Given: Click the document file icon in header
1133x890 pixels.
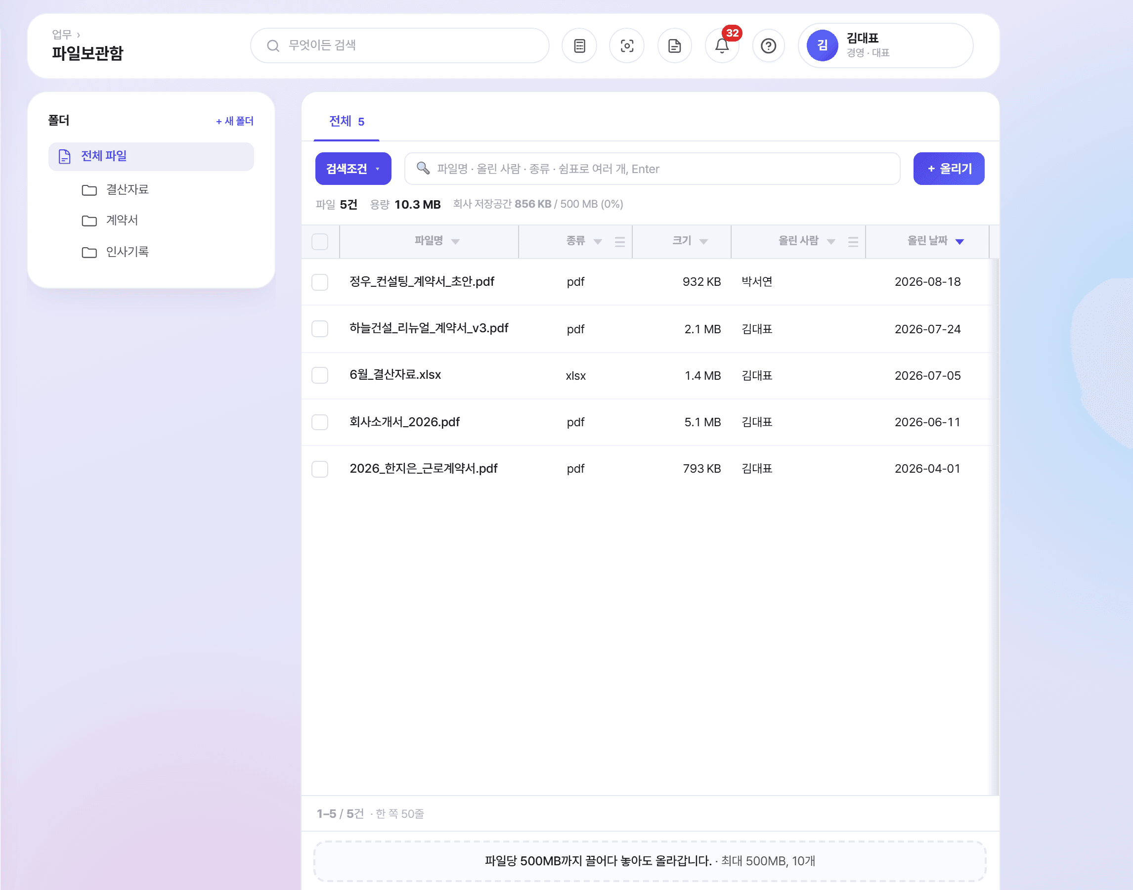Looking at the screenshot, I should [x=675, y=46].
